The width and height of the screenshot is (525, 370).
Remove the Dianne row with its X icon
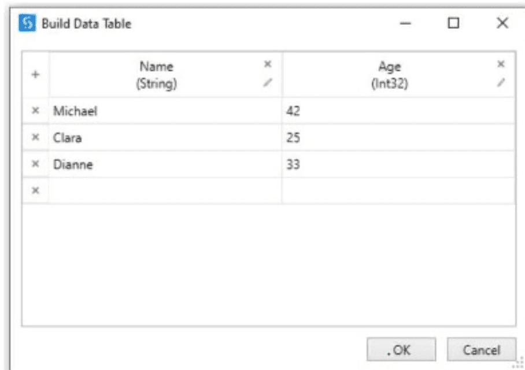point(35,164)
